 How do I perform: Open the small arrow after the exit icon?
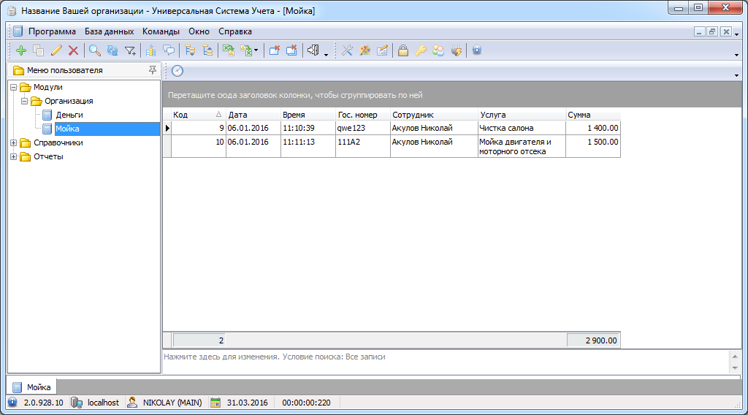[327, 54]
